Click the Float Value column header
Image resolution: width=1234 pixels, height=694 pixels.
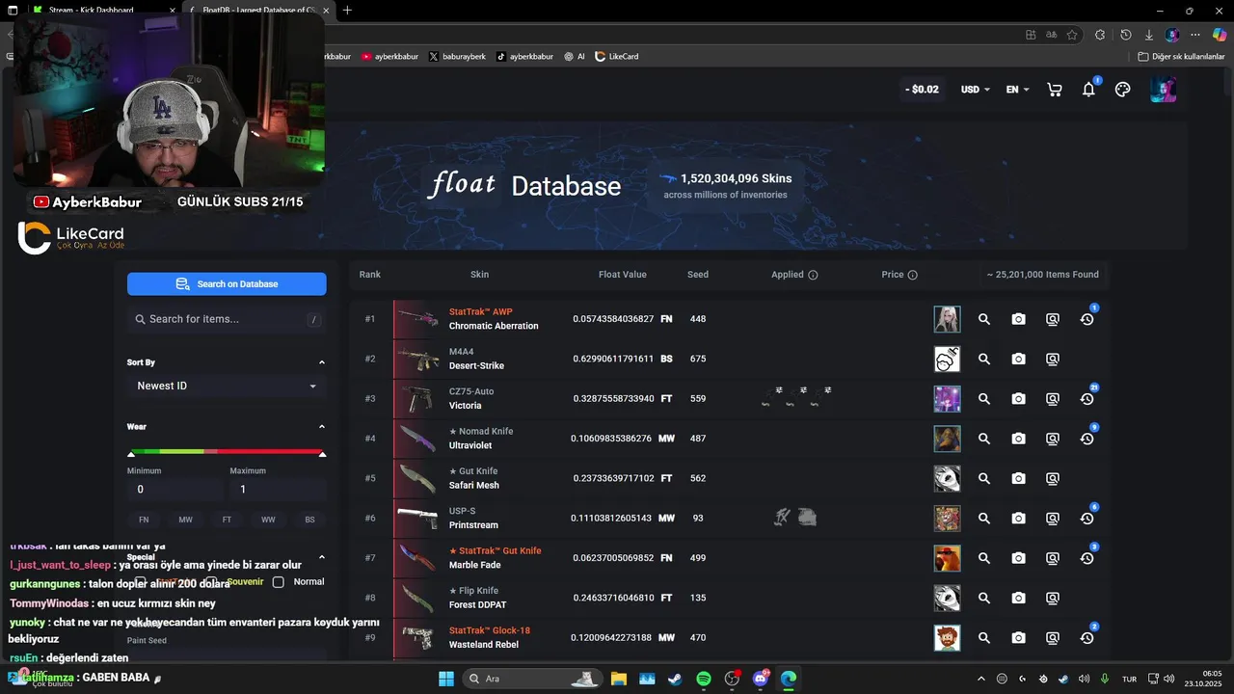[623, 275]
